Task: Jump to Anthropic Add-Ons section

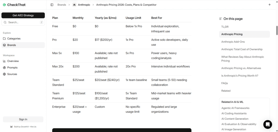Action: (233, 42)
